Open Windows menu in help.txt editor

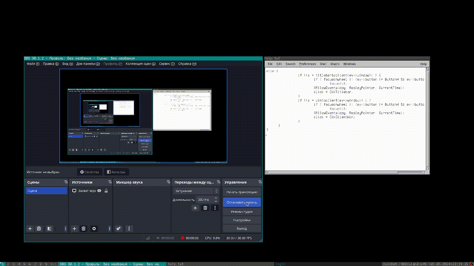point(349,64)
